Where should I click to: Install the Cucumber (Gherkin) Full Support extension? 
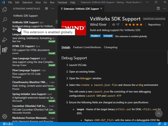(52, 113)
